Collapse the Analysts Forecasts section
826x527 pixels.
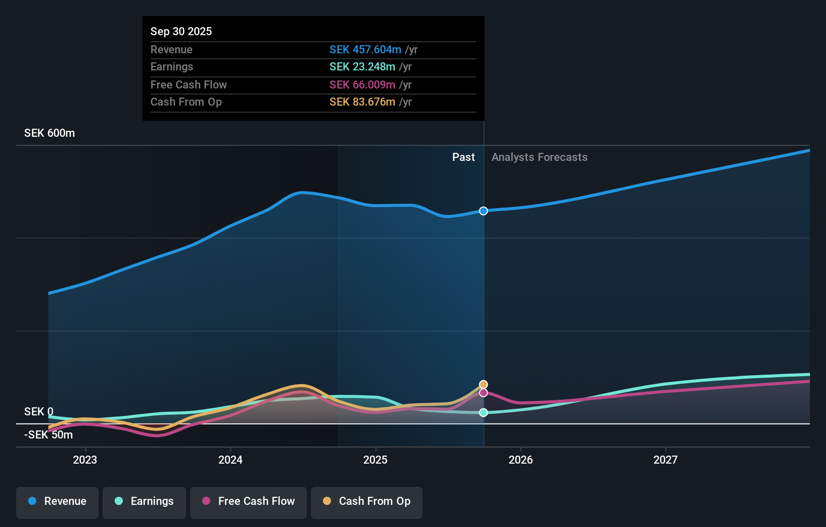tap(539, 157)
